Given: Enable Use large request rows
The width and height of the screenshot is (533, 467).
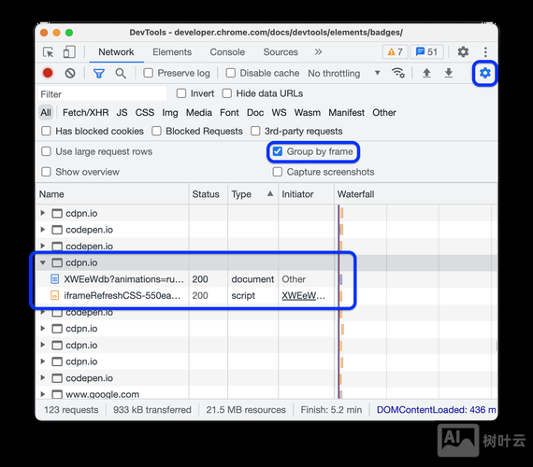Looking at the screenshot, I should (46, 151).
